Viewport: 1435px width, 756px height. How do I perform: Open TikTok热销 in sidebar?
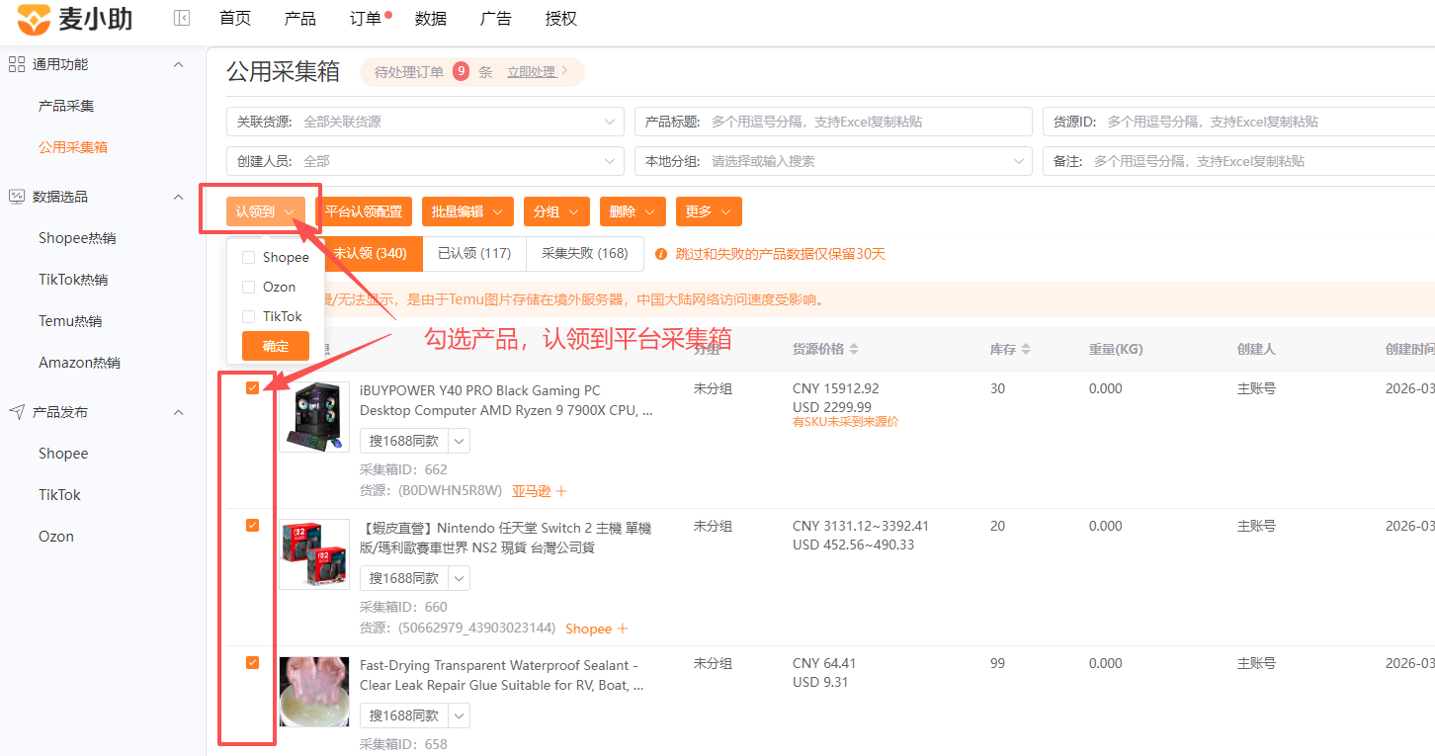[x=73, y=280]
